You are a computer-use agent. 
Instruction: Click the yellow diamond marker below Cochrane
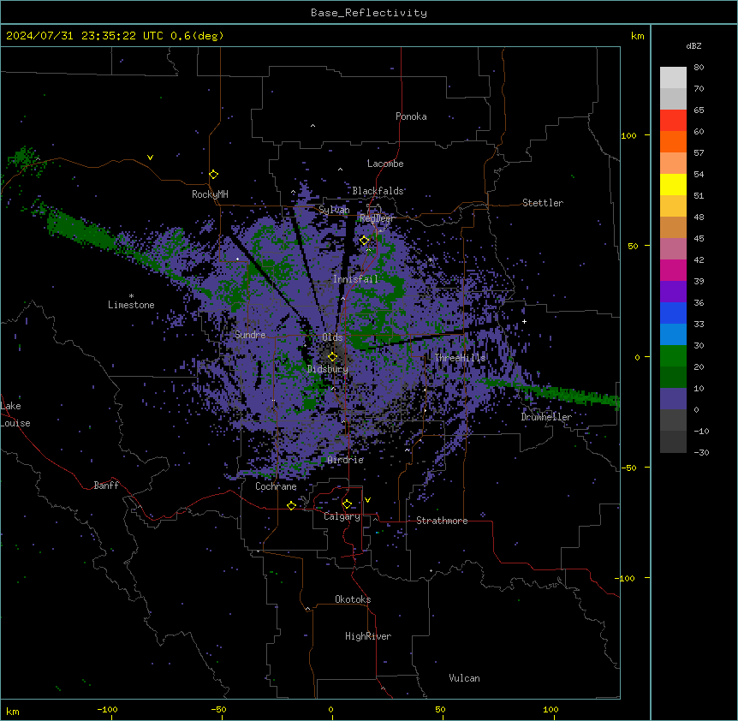pos(291,505)
